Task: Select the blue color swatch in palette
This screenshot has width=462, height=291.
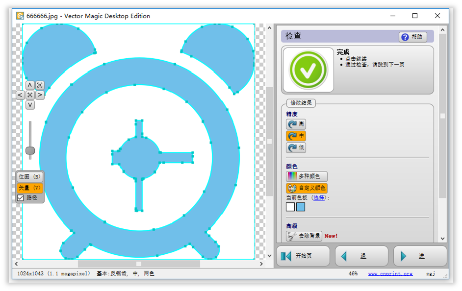Action: coord(301,207)
